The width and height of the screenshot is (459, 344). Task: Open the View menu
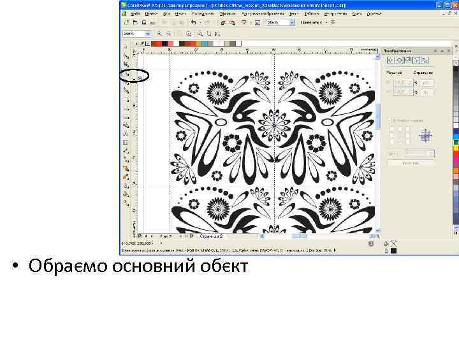pos(166,13)
